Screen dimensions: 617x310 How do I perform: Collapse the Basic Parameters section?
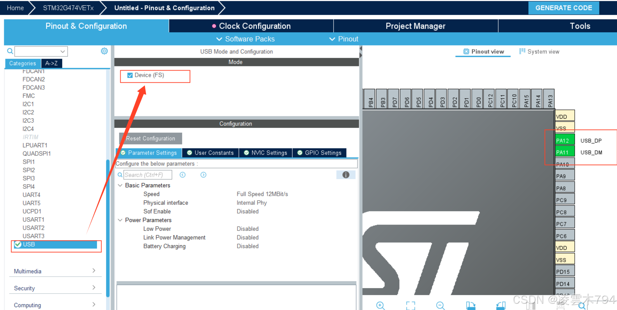120,185
